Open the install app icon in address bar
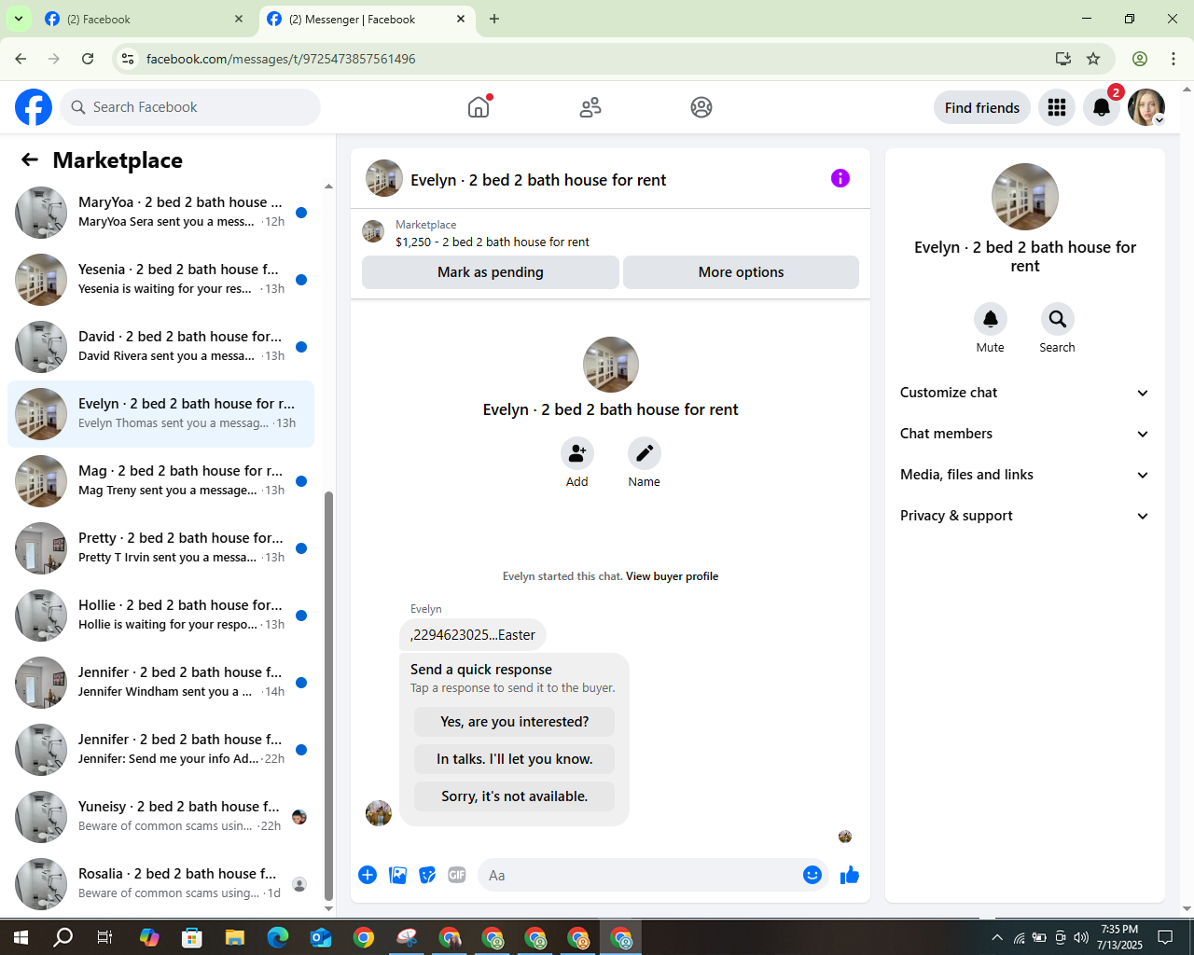Viewport: 1194px width, 955px height. coord(1063,59)
